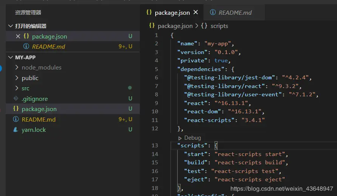Click the "dependencies" key

pos(201,69)
